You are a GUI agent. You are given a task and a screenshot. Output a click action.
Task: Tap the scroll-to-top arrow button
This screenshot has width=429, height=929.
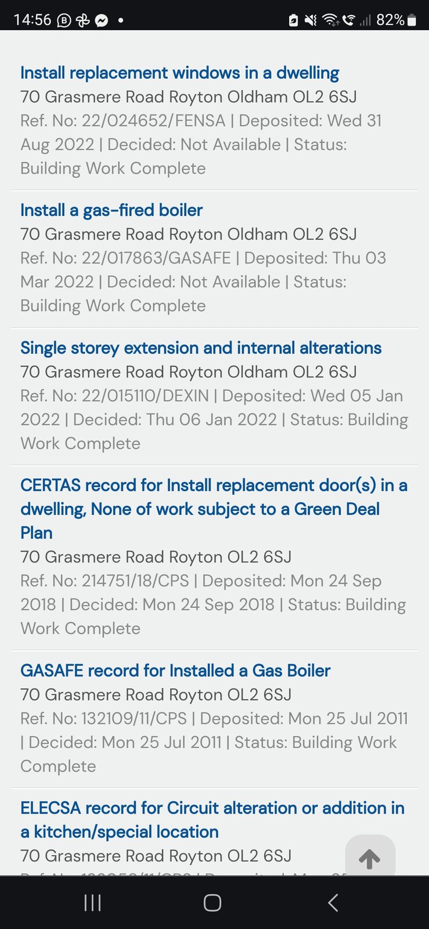pos(370,858)
